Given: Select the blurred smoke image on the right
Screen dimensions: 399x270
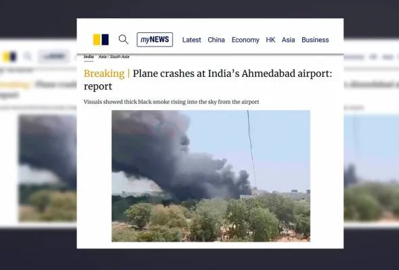Looking at the screenshot, I should tap(371, 168).
